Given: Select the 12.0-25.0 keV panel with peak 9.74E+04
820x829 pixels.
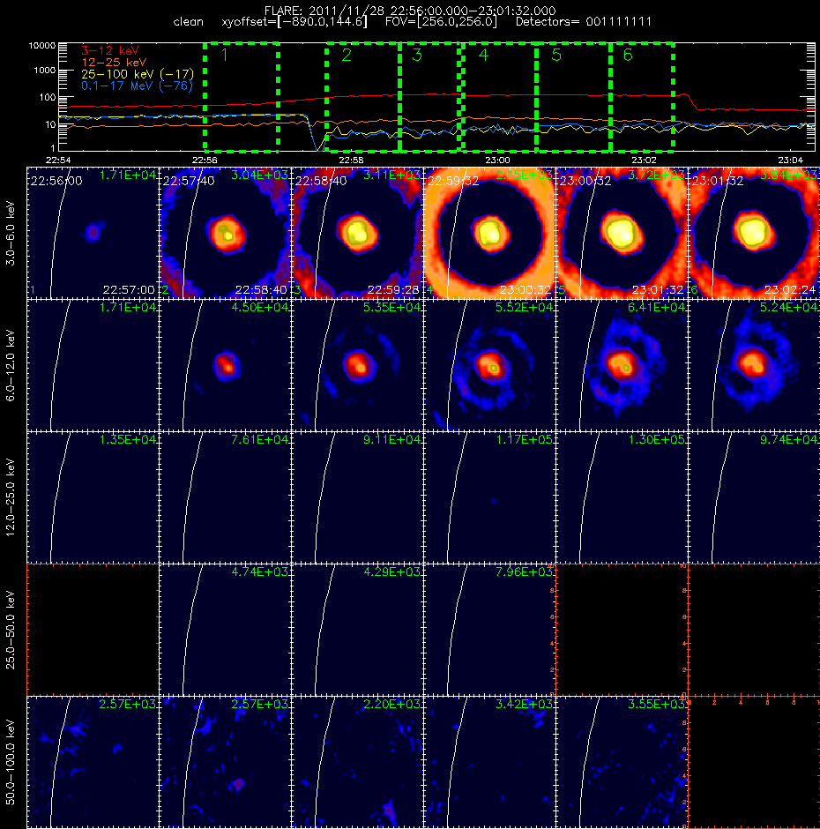Looking at the screenshot, I should click(754, 497).
